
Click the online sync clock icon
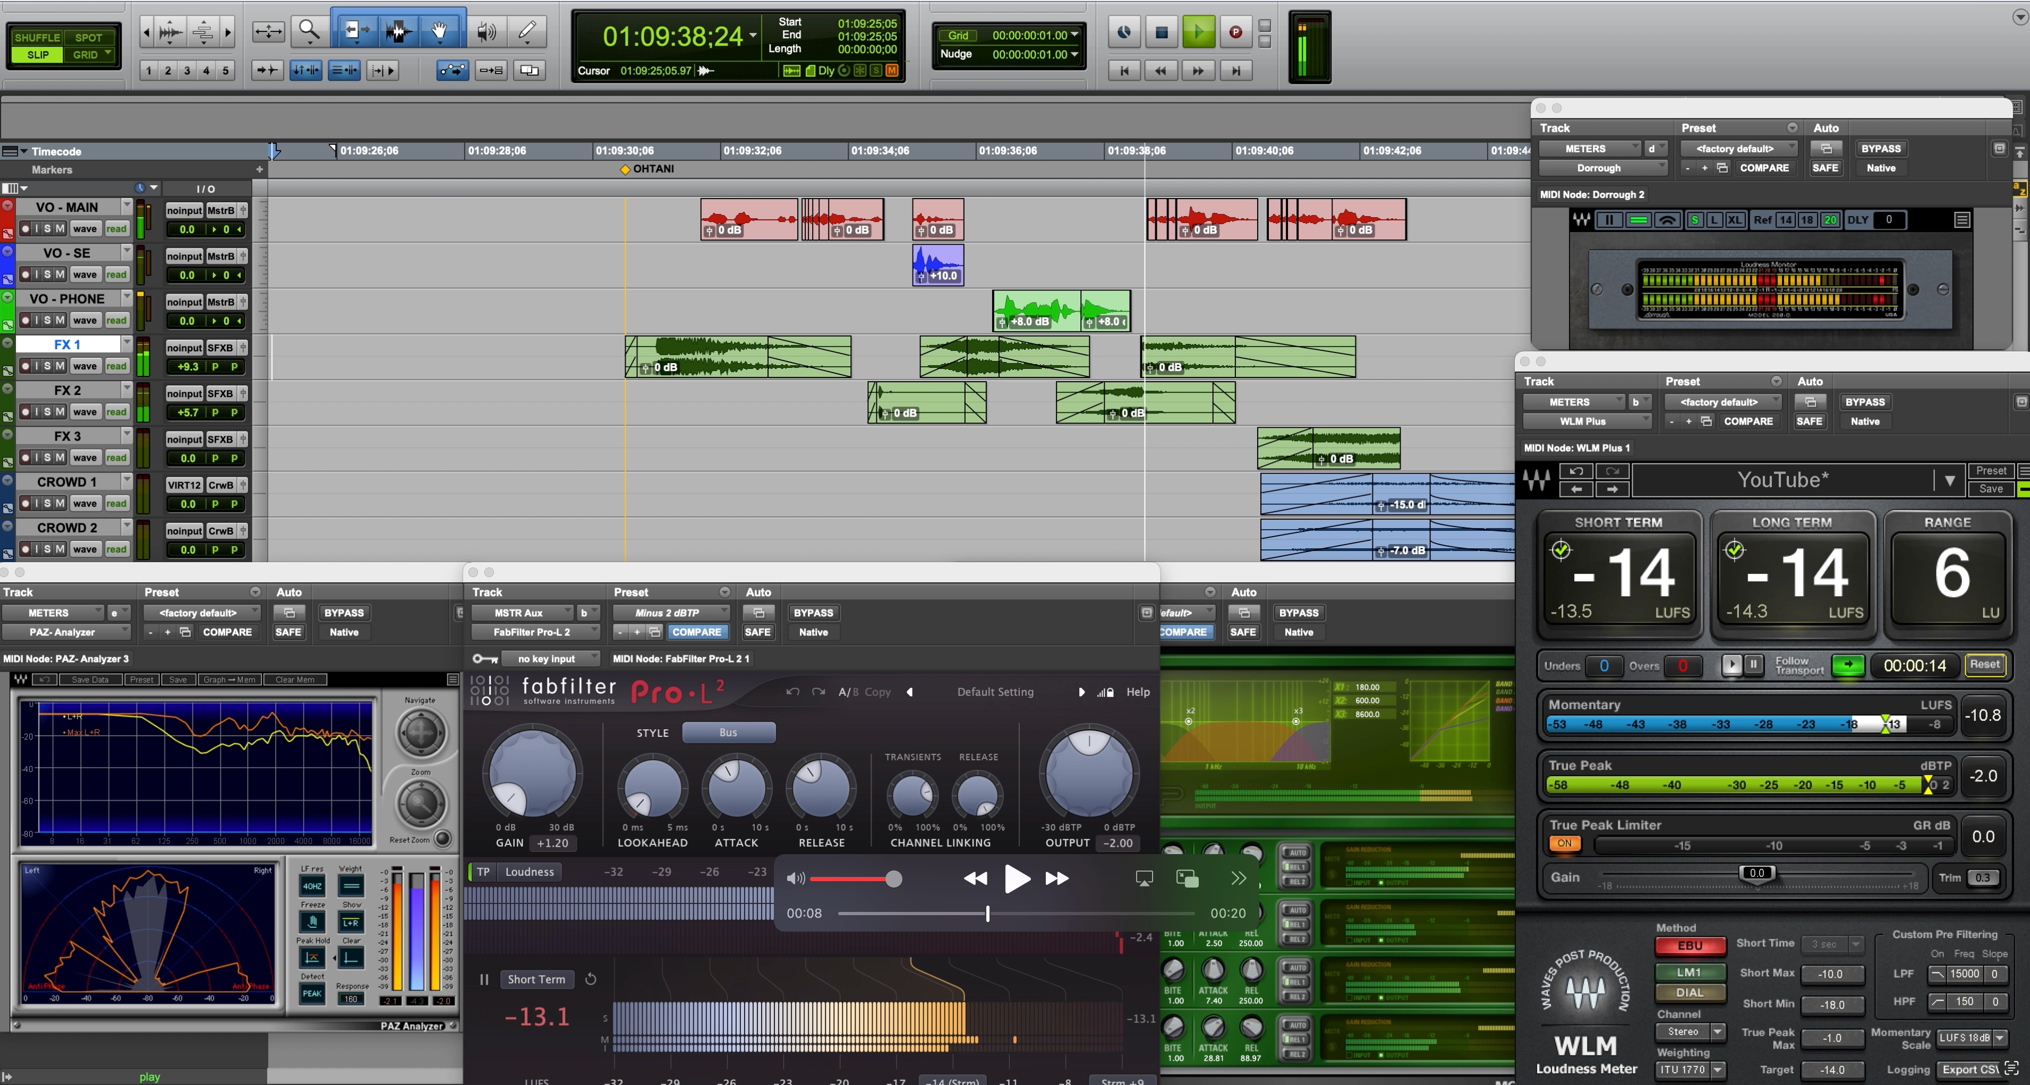click(1124, 32)
